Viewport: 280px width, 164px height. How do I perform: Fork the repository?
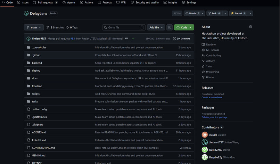[214, 14]
